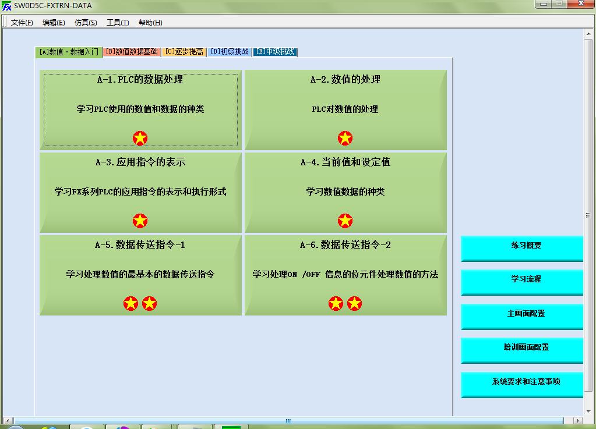Switch to the [B]数值数据基础 tab
This screenshot has width=596, height=429.
(132, 52)
